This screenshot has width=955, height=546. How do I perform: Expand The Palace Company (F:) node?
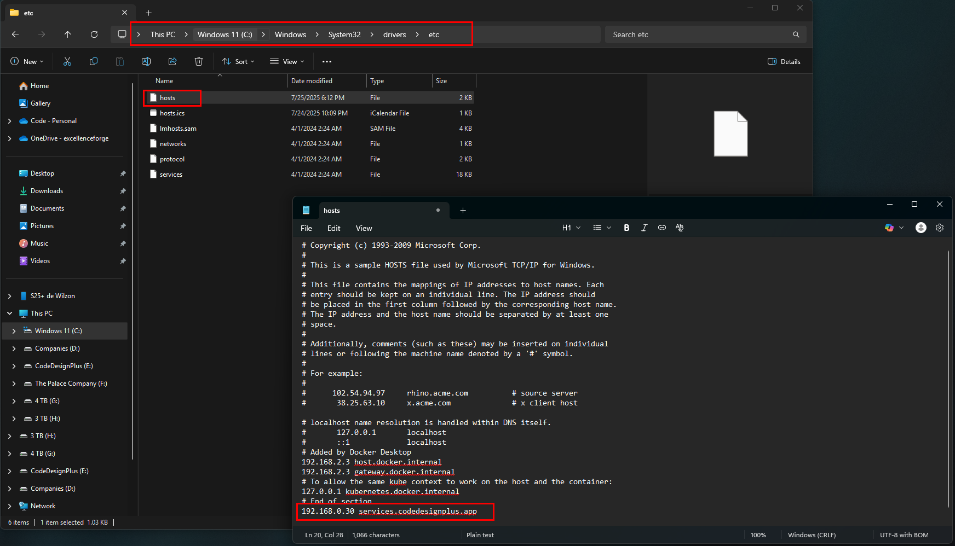[x=14, y=384]
